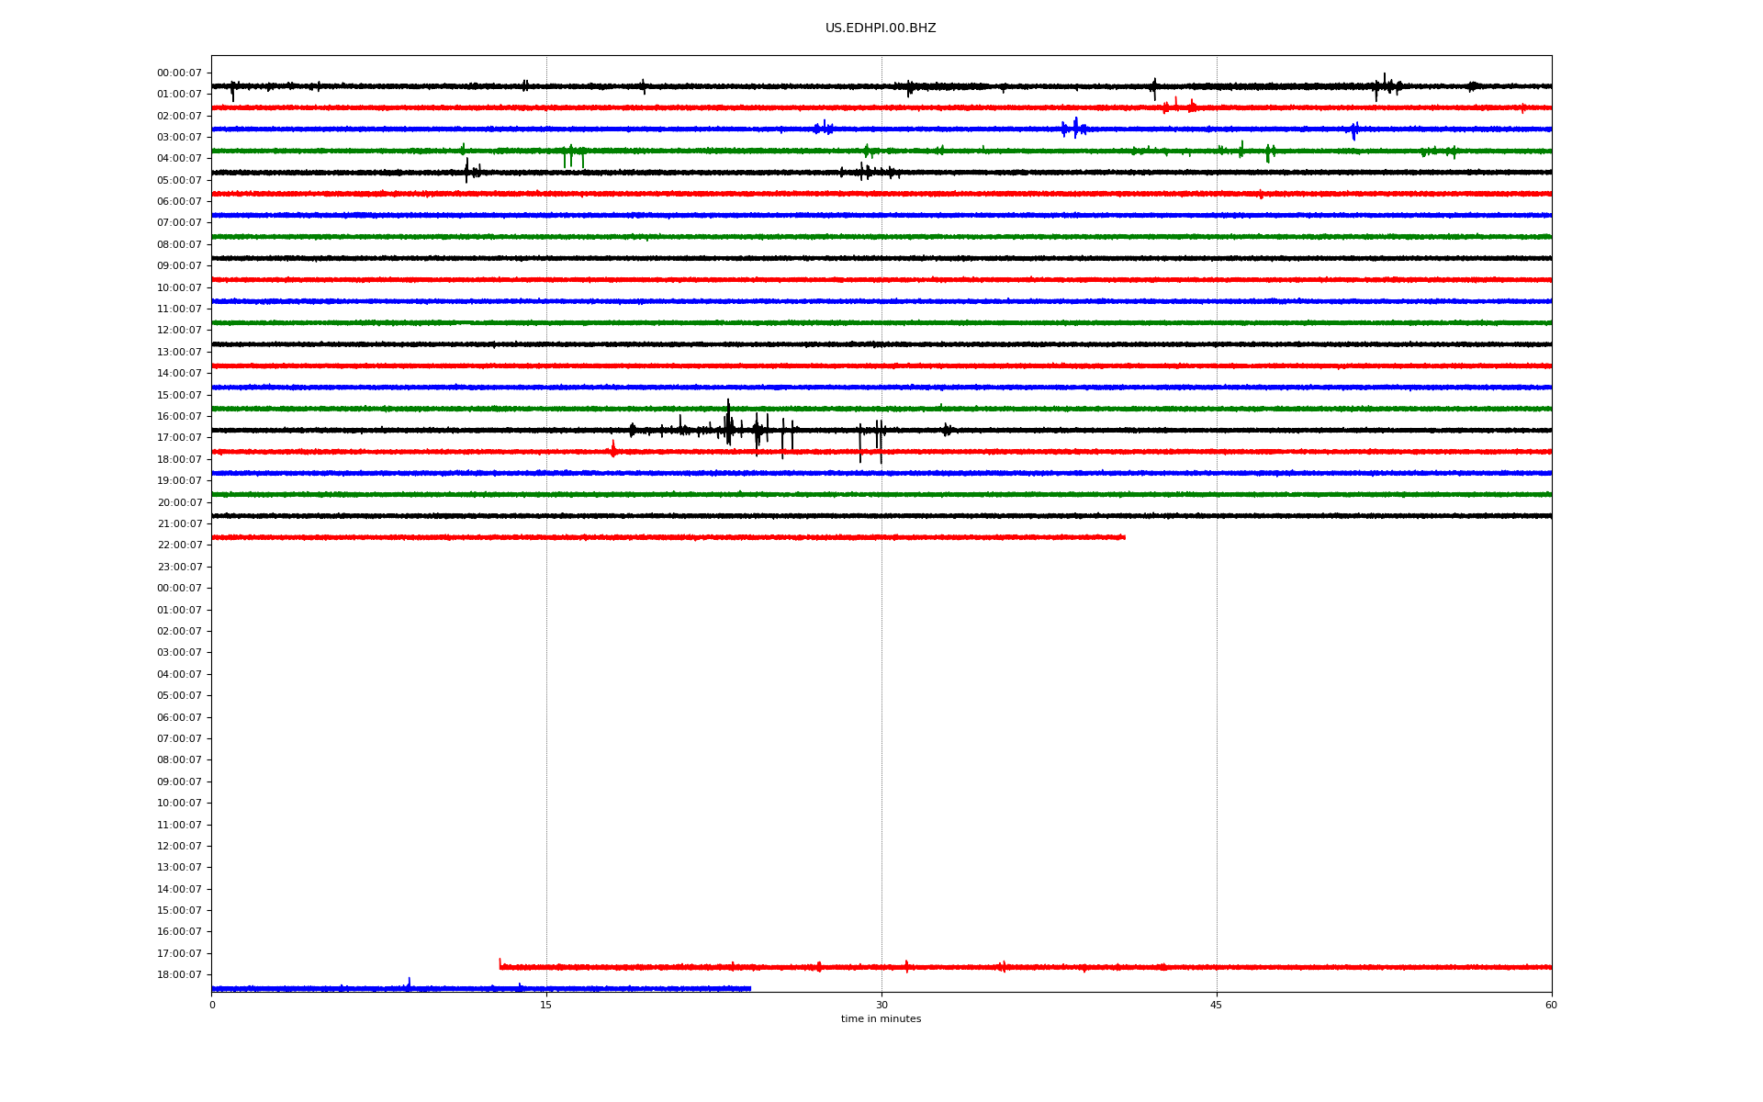1763x1102 pixels.
Task: Click the end of the truncated red trace
Action: coord(1124,537)
